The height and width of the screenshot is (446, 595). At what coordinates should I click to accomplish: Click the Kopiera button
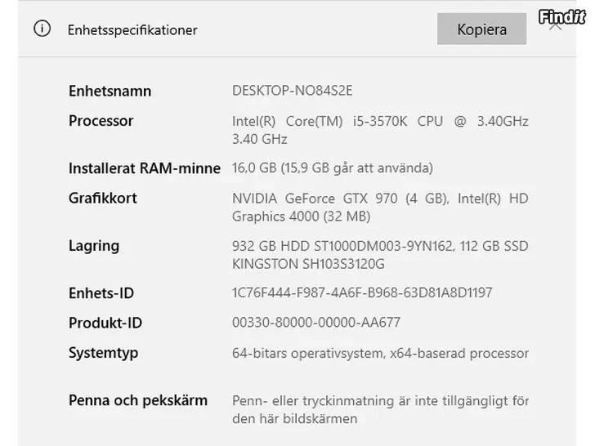[x=481, y=29]
